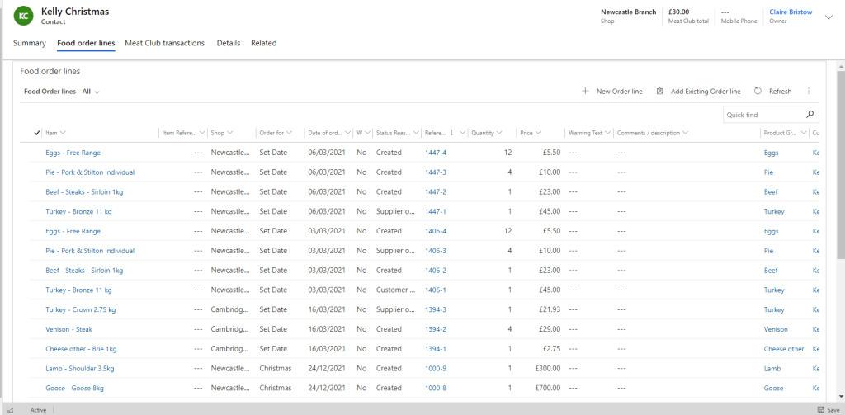Open the vertical three-dot more commands menu
The width and height of the screenshot is (845, 415).
click(x=809, y=92)
